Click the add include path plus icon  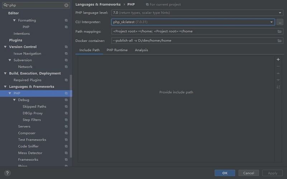(x=278, y=59)
